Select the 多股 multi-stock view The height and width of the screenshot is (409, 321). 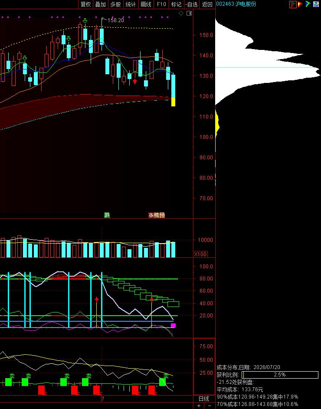tap(115, 4)
